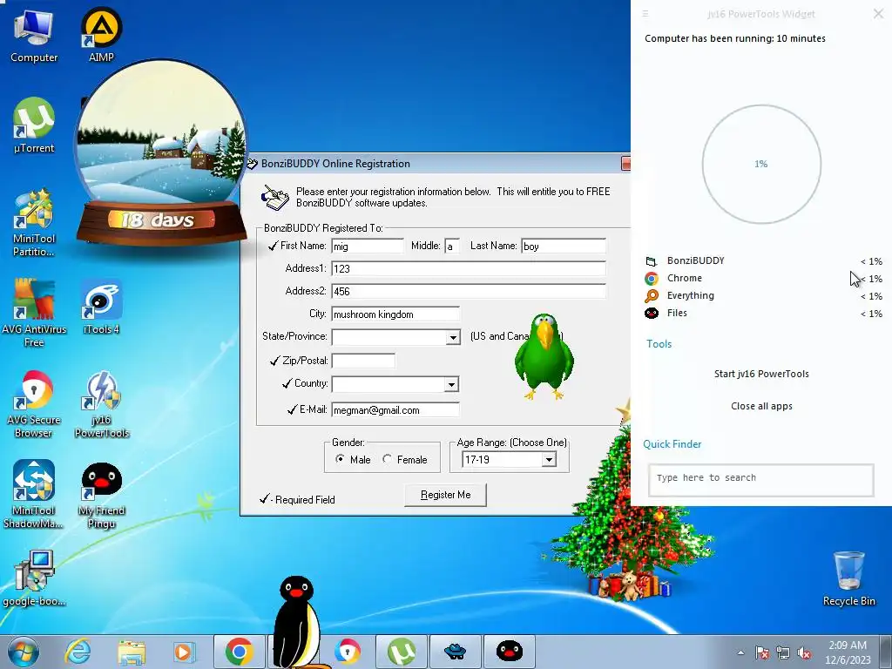Select jv16 PowerTools desktop shortcut
Image resolution: width=892 pixels, height=669 pixels.
(x=102, y=404)
